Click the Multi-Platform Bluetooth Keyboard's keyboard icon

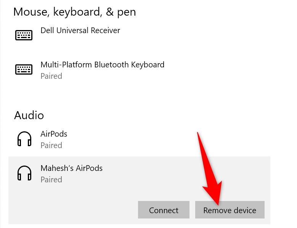pos(24,69)
